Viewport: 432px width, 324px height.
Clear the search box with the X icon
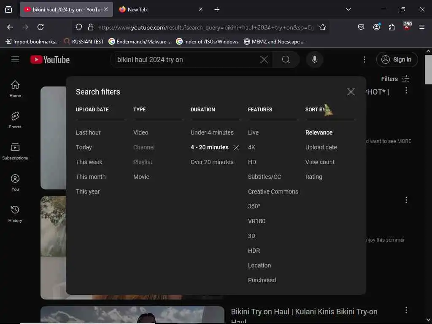tap(264, 59)
